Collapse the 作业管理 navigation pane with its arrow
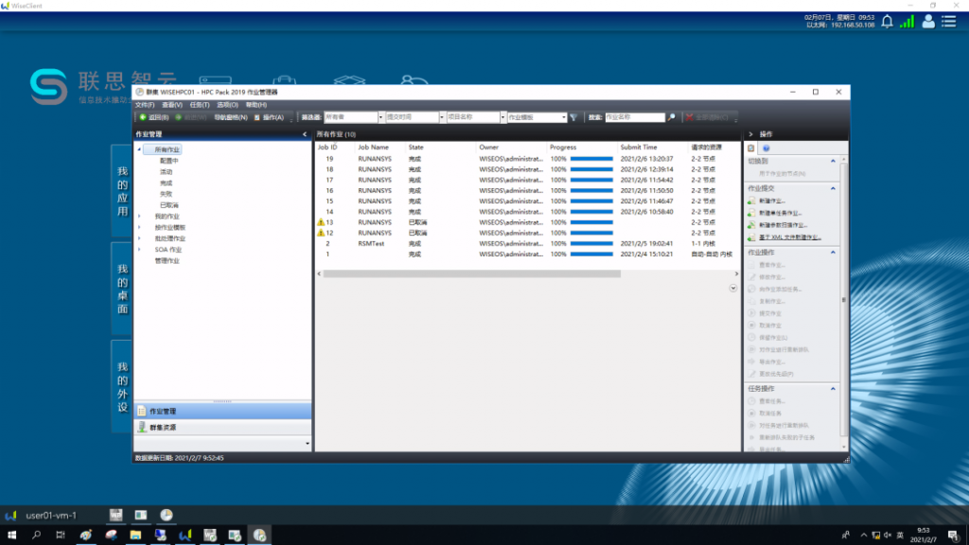 [x=305, y=134]
